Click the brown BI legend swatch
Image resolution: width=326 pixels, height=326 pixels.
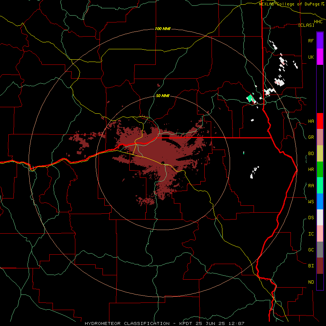click(x=320, y=266)
